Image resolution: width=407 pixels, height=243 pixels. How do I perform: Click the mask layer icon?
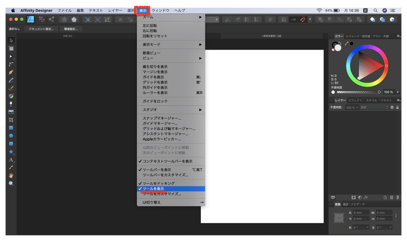pos(353,197)
